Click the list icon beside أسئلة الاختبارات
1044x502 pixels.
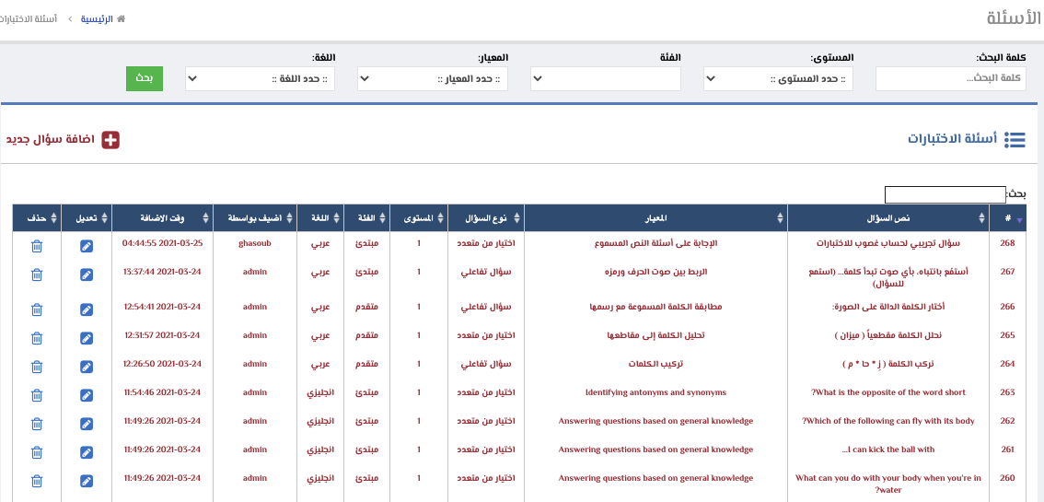coord(1015,140)
